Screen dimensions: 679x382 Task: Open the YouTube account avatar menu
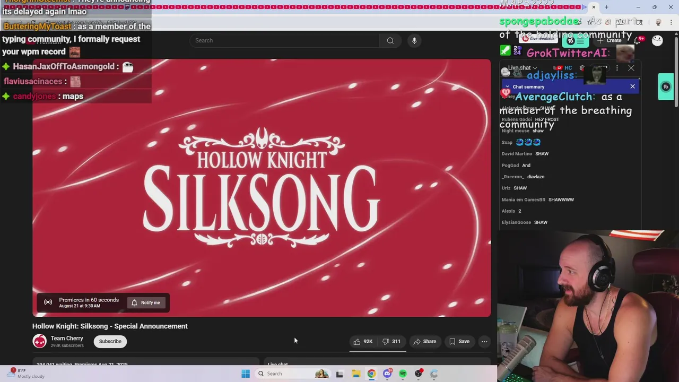tap(657, 40)
